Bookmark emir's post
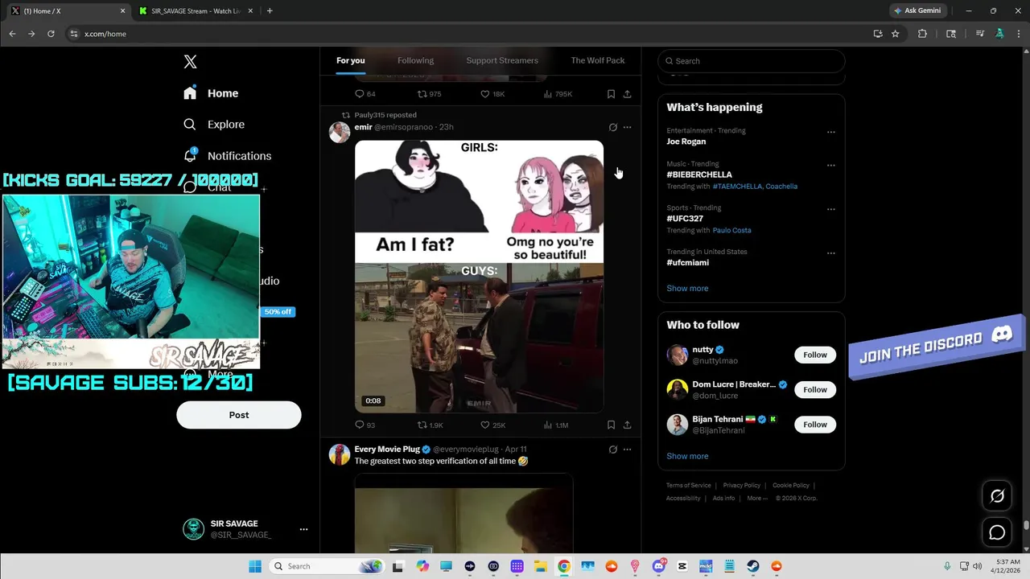This screenshot has width=1030, height=579. [611, 425]
